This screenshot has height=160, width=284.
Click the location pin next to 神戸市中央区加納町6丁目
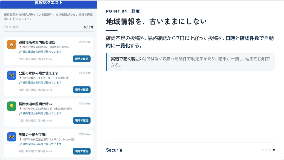pos(20,109)
